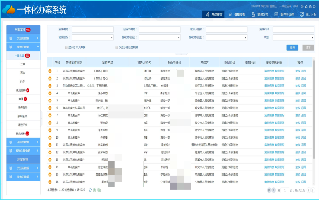Open the 数据质检 top menu
This screenshot has width=319, height=200.
click(x=237, y=14)
